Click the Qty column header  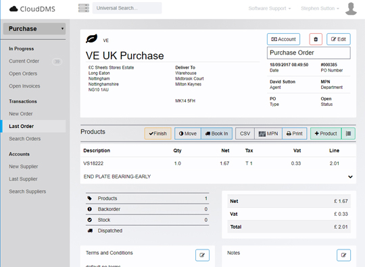(177, 150)
